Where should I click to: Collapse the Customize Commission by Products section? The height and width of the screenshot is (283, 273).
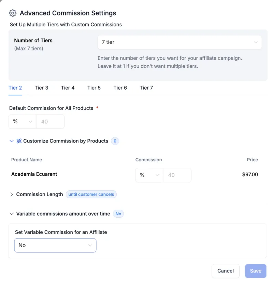point(12,141)
